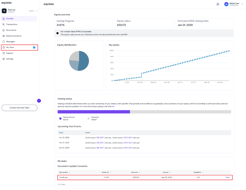Click the Documents sidebar icon
Screen dimensions: 246x190
pos(4,30)
